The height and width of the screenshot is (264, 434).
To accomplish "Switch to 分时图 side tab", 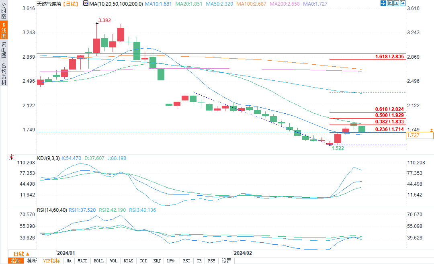I will point(4,10).
